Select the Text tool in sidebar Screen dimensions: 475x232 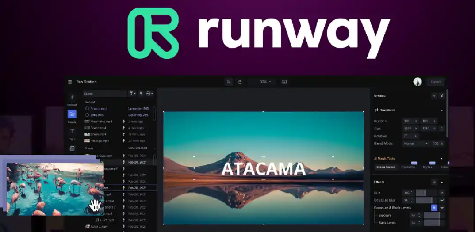coord(72,131)
